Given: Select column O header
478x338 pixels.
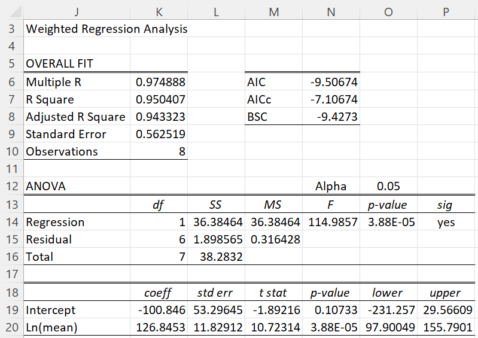Looking at the screenshot, I should click(388, 11).
